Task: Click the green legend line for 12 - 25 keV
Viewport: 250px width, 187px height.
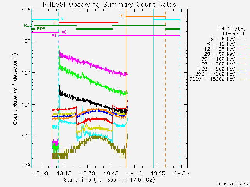Action: 242,49
